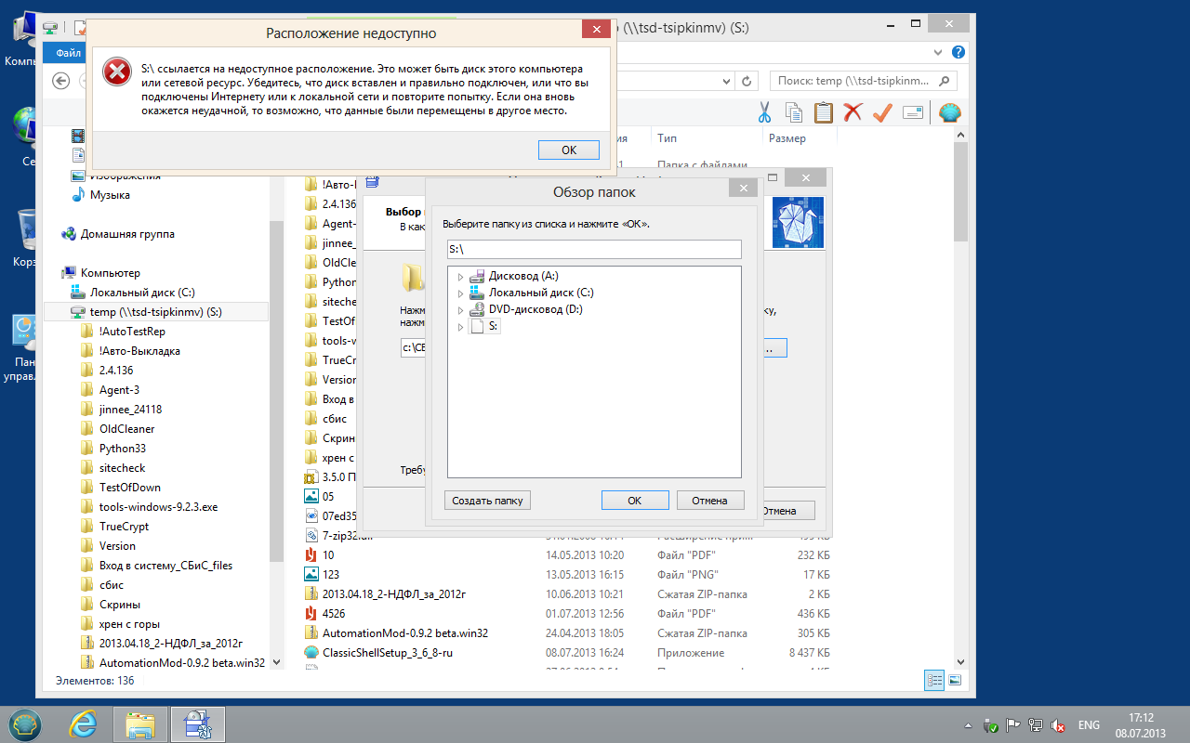Click the muted volume icon in tray
This screenshot has height=743, width=1190.
click(x=1057, y=724)
